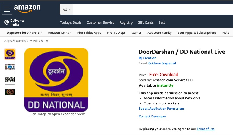Select the DD National logo thumbnail
The height and width of the screenshot is (135, 233).
point(10,54)
